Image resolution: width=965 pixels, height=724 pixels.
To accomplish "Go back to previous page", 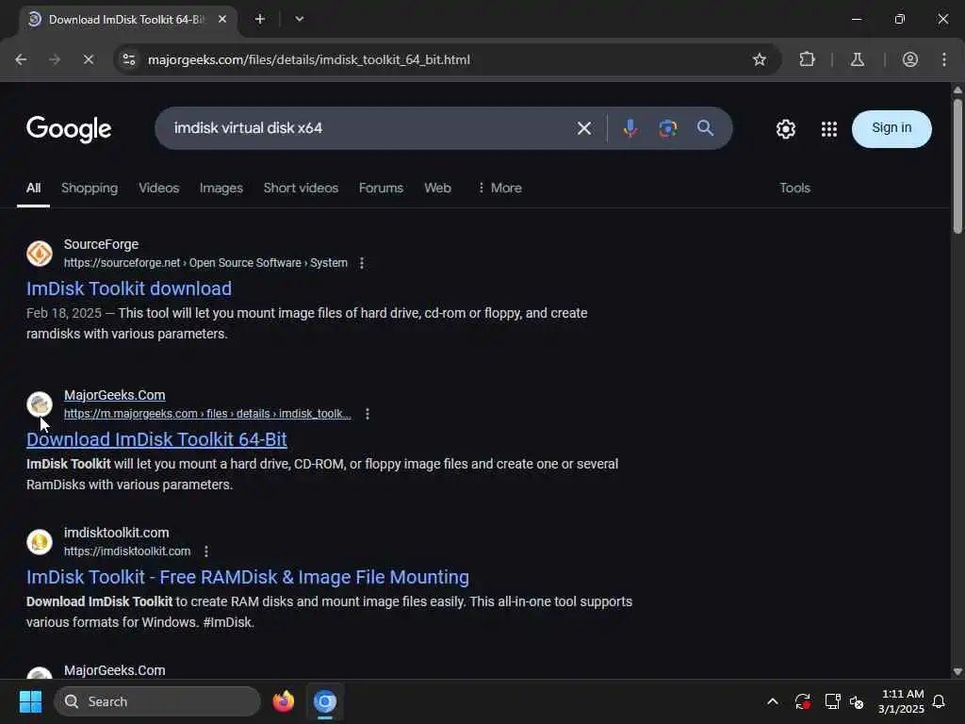I will click(21, 59).
